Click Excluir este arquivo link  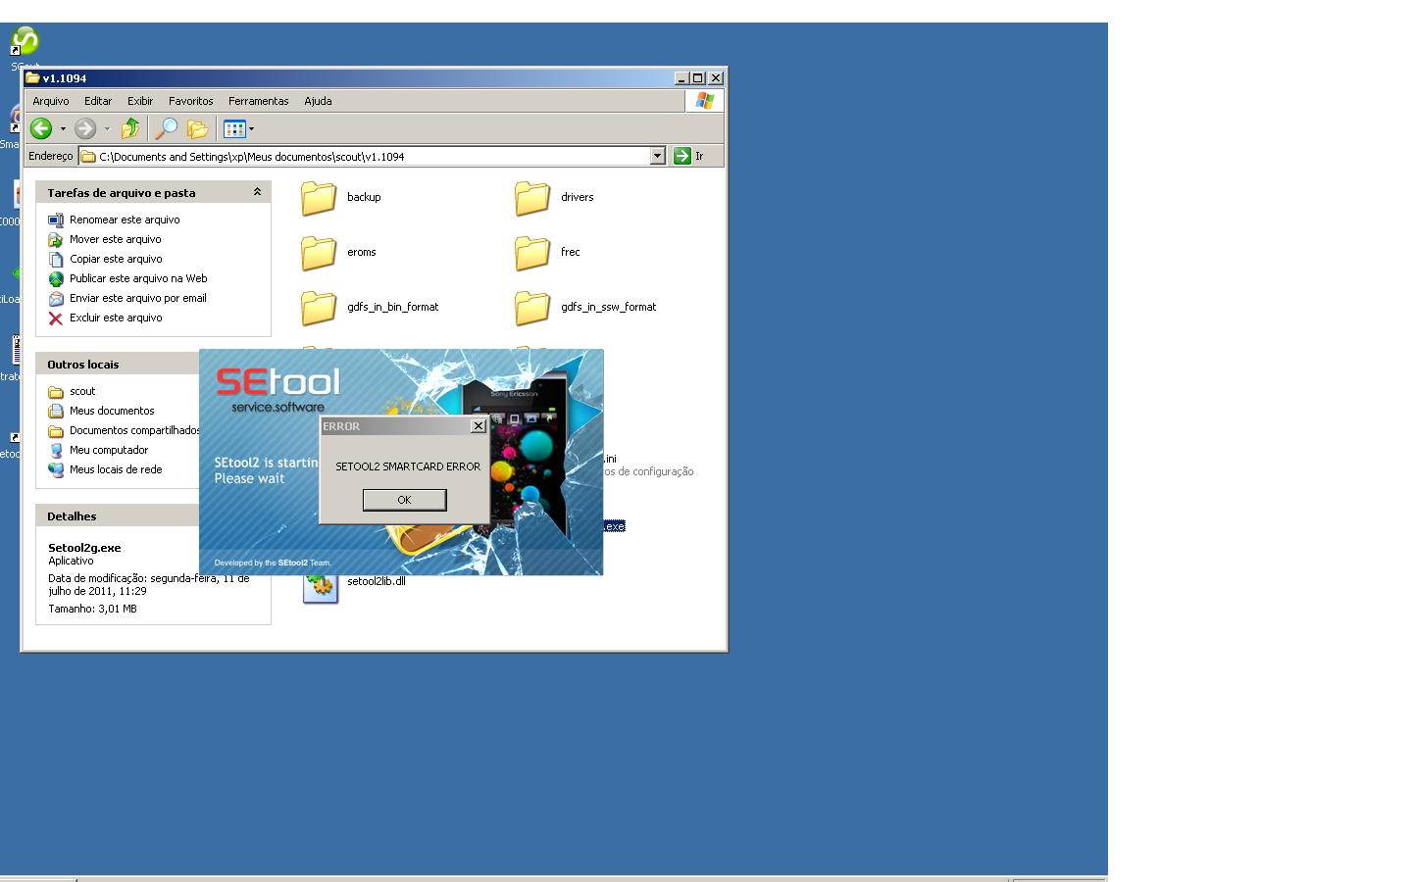point(116,318)
